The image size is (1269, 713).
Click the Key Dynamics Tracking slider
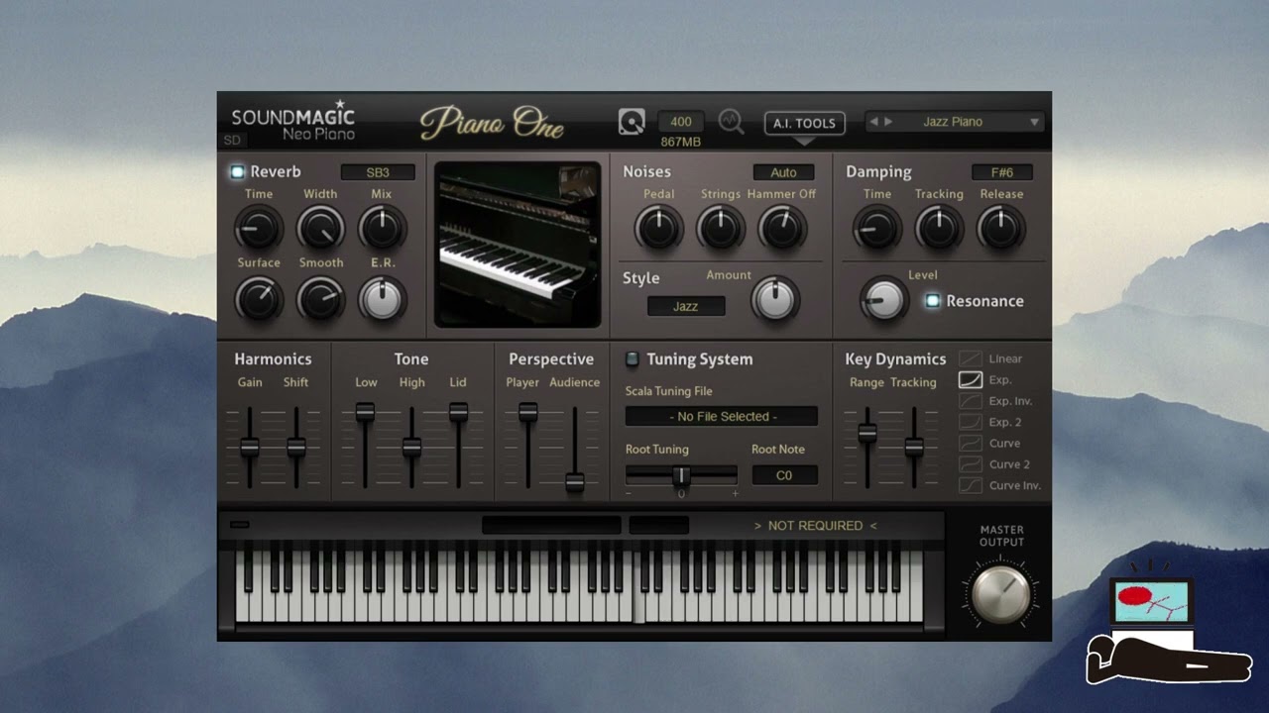click(x=914, y=447)
